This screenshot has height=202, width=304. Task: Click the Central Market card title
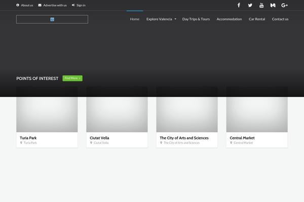point(242,138)
